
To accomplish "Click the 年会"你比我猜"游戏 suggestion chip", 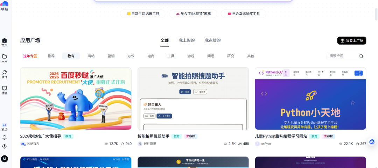I will coord(193,14).
